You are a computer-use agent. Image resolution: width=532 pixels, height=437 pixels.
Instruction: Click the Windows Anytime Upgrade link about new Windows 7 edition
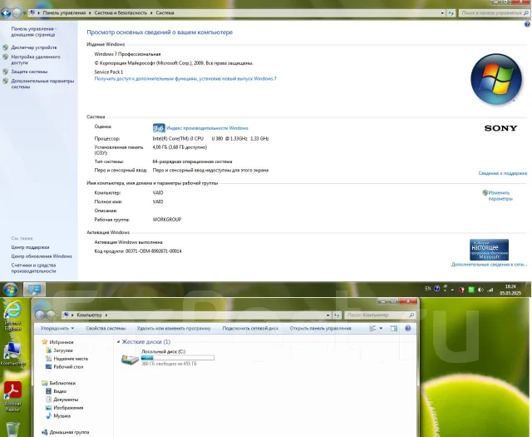(x=185, y=79)
